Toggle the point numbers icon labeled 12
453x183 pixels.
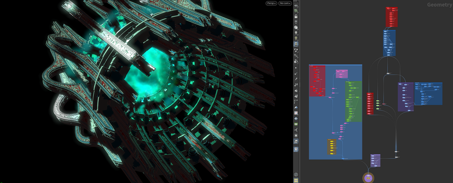tap(296, 85)
